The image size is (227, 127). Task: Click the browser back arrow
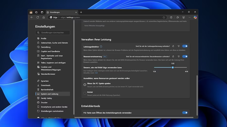point(32,18)
